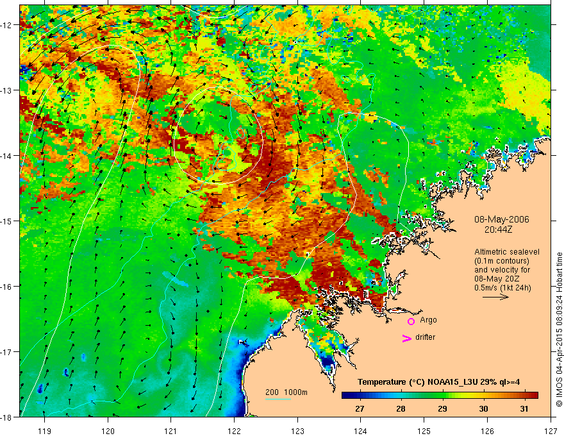
Task: Click the 'Altimetric sealevel' caption line
Action: pos(507,252)
